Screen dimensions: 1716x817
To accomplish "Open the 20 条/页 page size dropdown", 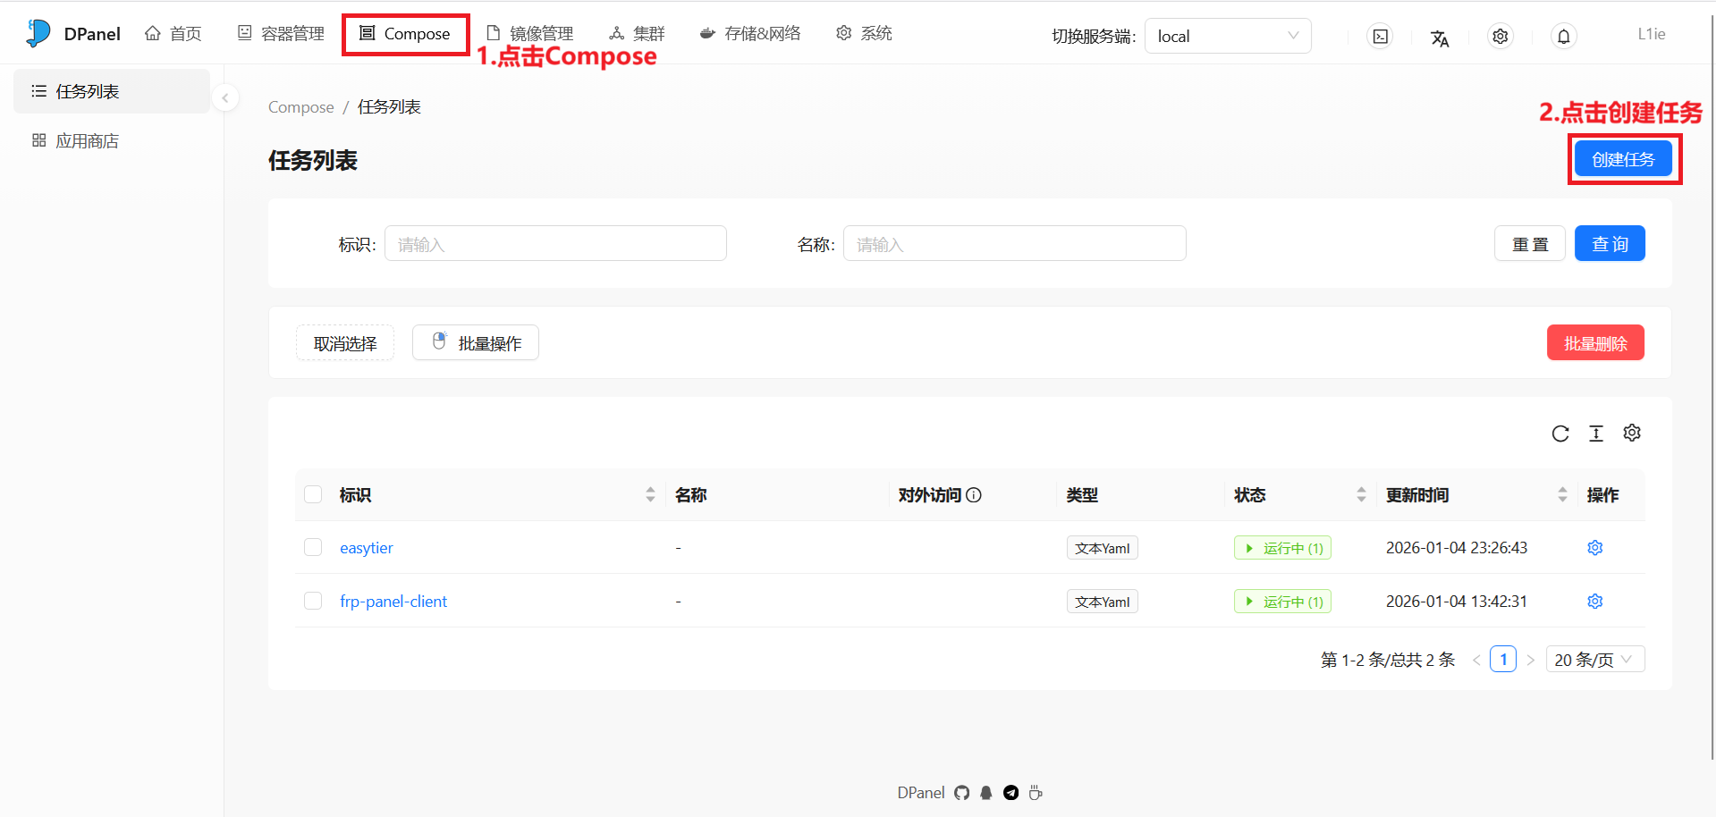I will [x=1595, y=660].
